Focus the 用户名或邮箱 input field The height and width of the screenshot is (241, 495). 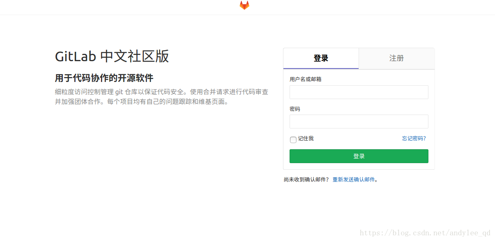pos(359,92)
